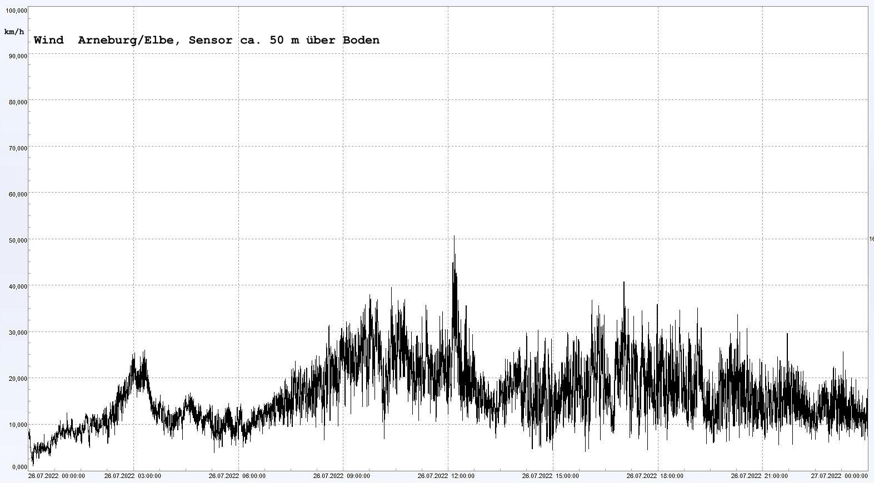Image resolution: width=874 pixels, height=483 pixels.
Task: Click the '80,000' y-axis label
Action: click(x=18, y=102)
